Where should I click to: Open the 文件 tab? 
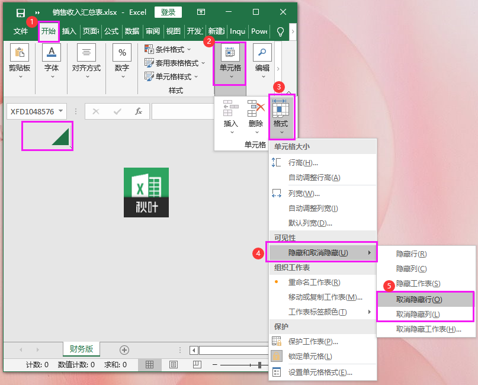click(x=21, y=31)
